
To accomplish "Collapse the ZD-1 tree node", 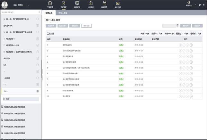I will click(38, 91).
